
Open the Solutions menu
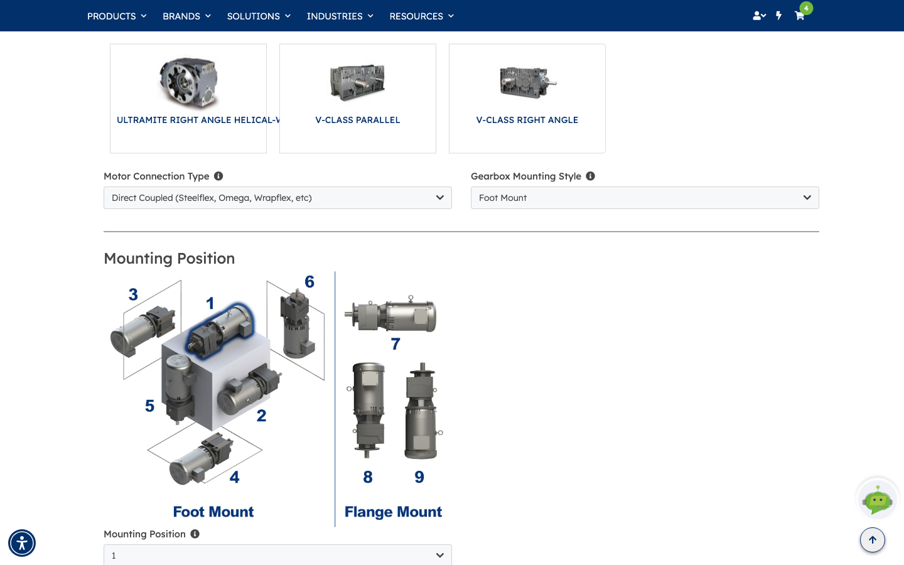pos(259,16)
